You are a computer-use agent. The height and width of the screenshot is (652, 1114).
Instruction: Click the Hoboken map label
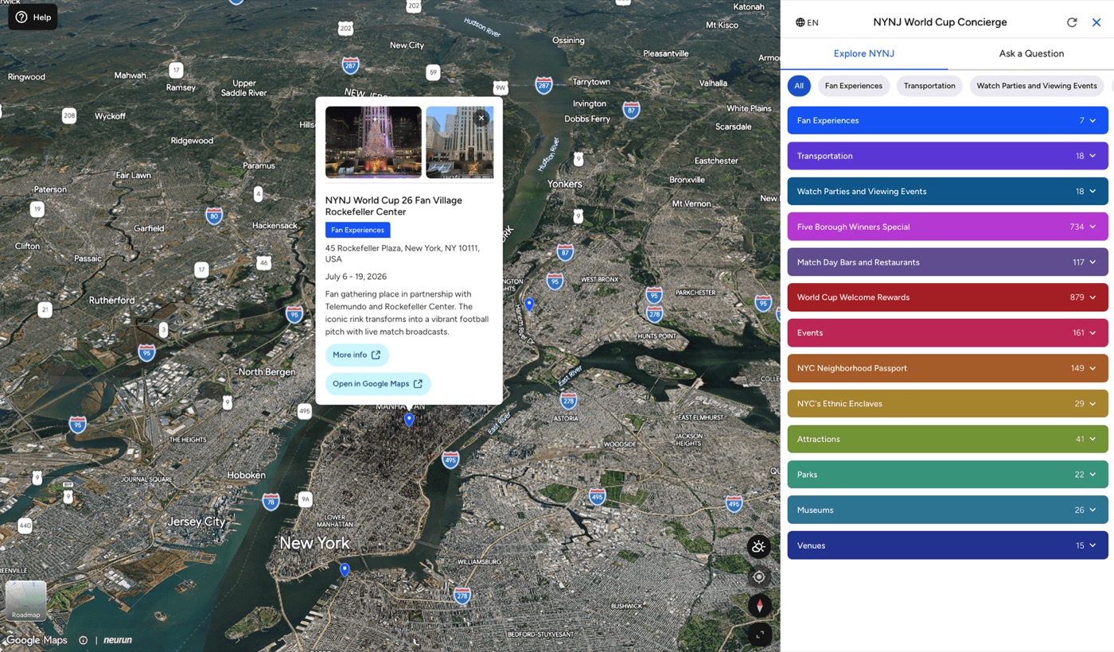pyautogui.click(x=247, y=475)
